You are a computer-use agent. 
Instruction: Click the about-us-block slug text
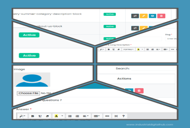pos(49,26)
